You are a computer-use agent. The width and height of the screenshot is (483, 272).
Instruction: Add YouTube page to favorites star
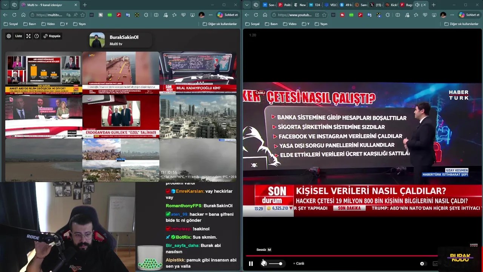324,15
